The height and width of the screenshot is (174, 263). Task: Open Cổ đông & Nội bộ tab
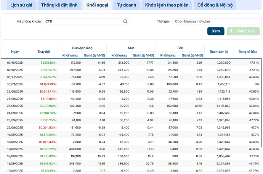215,5
